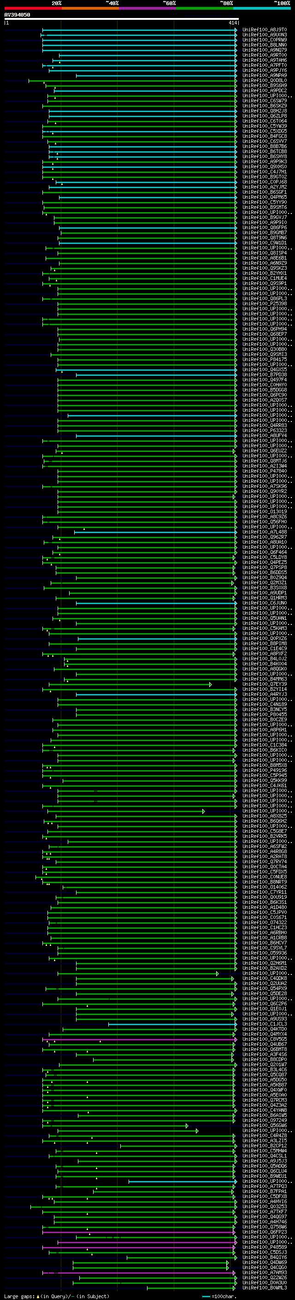Select hit label UniRef100_Q7RV74

coord(265,862)
